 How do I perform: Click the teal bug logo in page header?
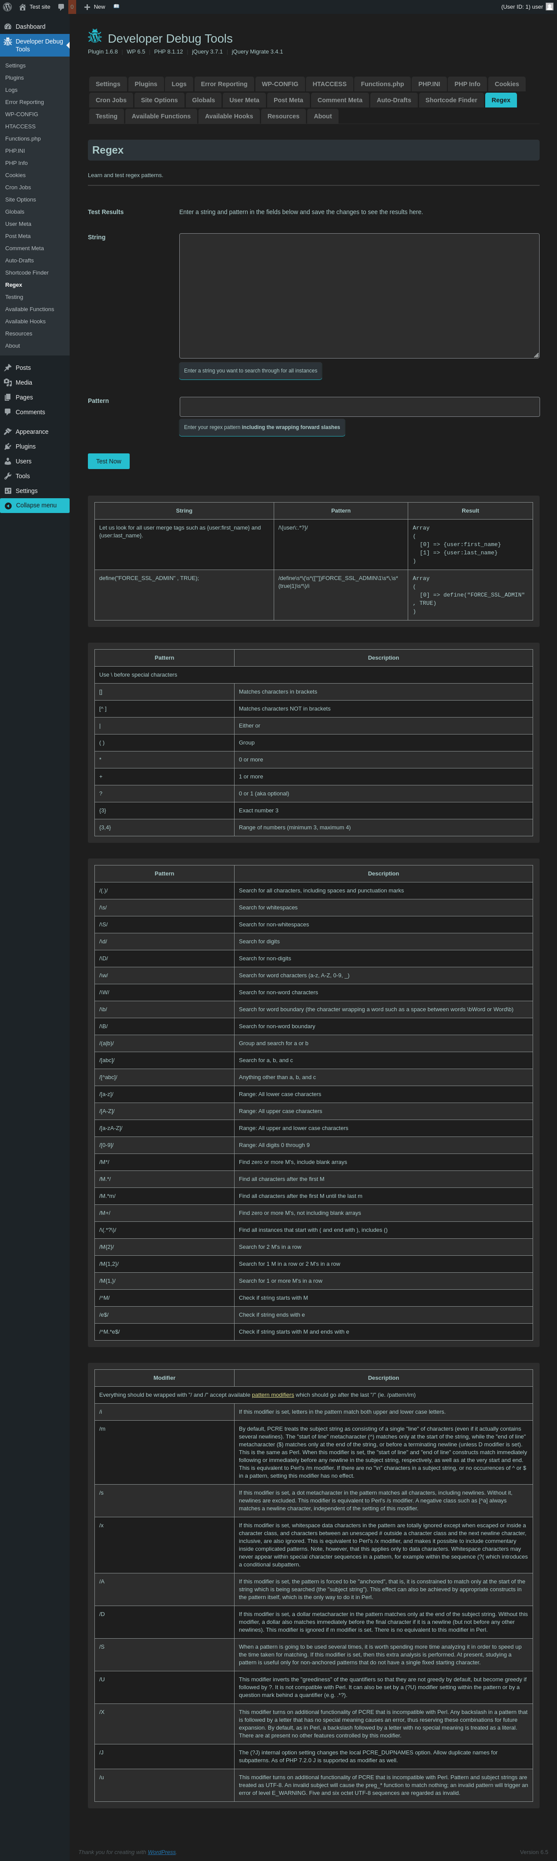(94, 36)
